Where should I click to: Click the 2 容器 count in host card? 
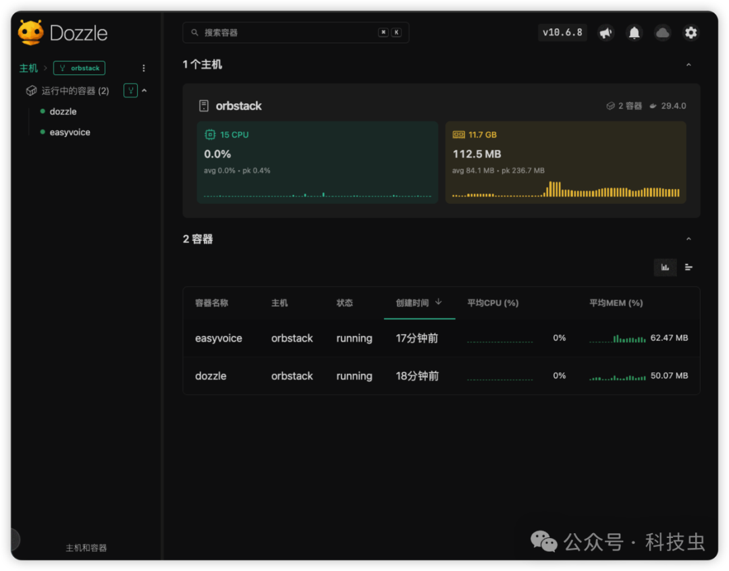click(x=630, y=106)
